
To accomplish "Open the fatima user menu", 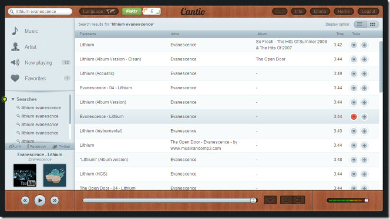I will 320,11.
